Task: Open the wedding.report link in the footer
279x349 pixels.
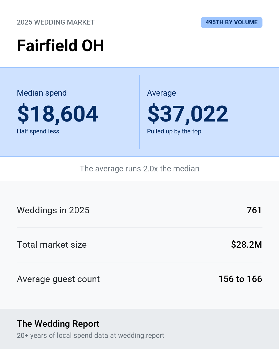Action: pyautogui.click(x=141, y=335)
